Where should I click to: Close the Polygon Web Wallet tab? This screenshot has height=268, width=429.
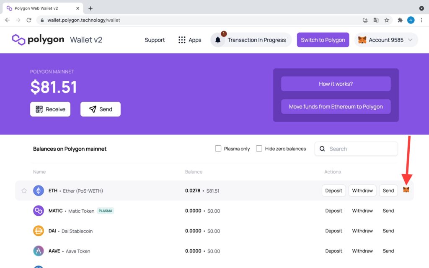point(78,8)
